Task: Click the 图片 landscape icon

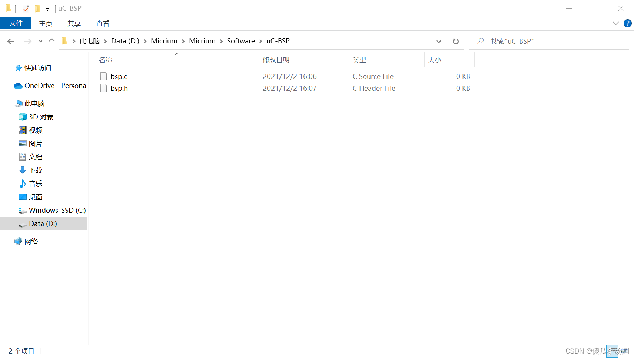Action: (x=23, y=143)
